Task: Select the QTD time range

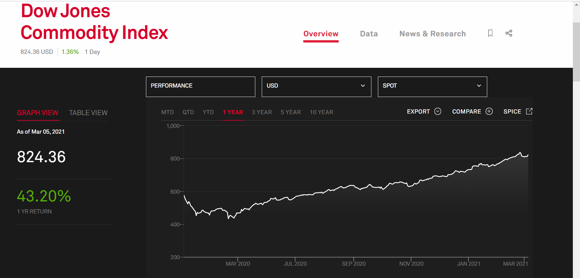Action: pos(188,112)
